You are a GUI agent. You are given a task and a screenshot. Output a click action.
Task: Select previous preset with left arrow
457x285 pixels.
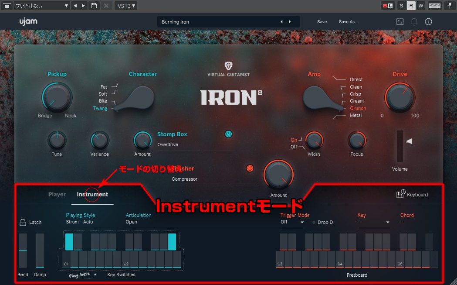(281, 22)
